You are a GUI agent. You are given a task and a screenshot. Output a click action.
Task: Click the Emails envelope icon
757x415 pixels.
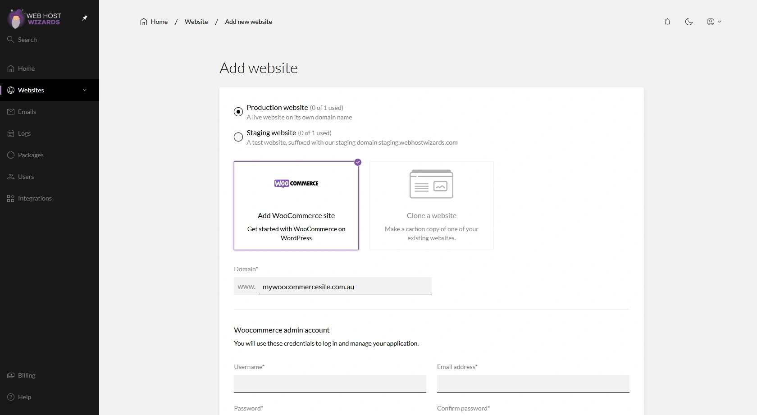tap(11, 112)
